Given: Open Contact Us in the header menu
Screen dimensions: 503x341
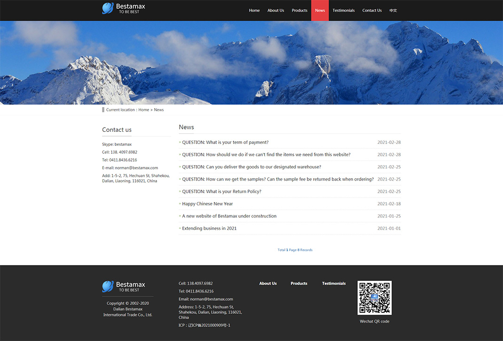Looking at the screenshot, I should point(372,10).
